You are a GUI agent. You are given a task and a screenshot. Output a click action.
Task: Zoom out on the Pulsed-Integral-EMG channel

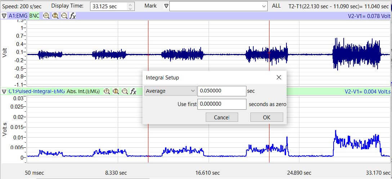(x=124, y=91)
